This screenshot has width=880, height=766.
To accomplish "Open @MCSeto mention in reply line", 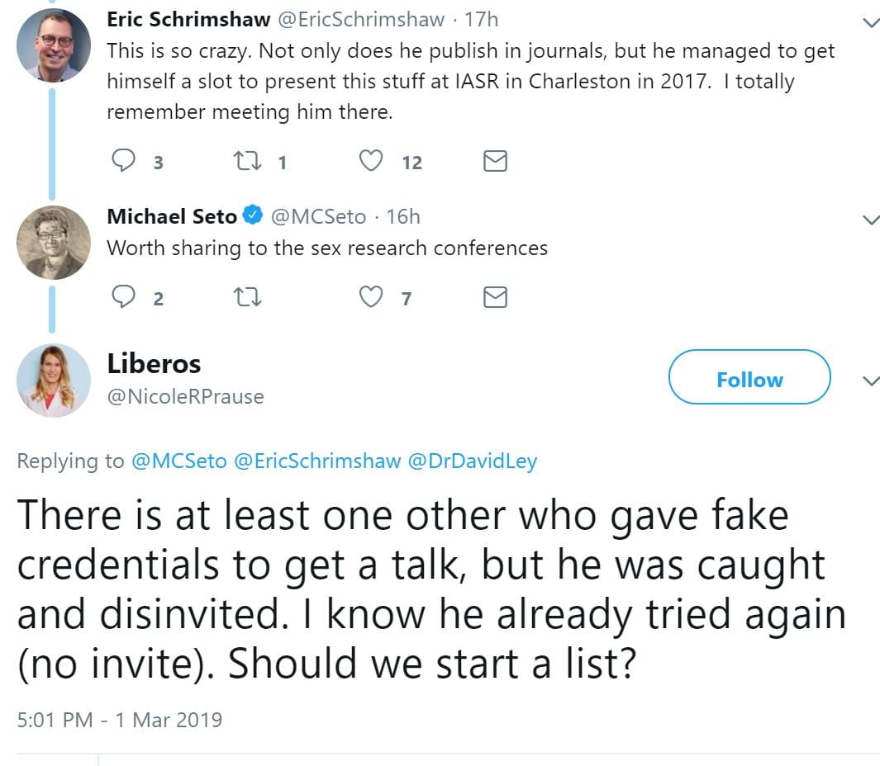I will [x=178, y=461].
